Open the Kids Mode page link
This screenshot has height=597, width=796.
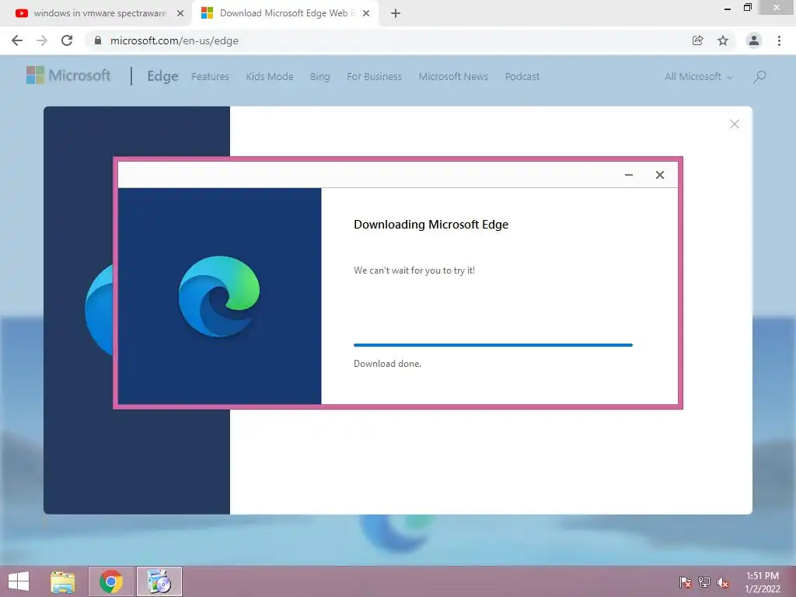point(270,77)
